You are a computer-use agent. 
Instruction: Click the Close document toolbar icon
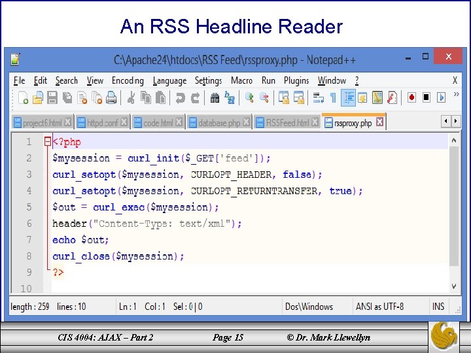[82, 98]
